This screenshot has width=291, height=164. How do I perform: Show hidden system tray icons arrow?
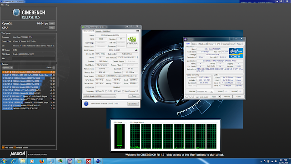click(261, 161)
